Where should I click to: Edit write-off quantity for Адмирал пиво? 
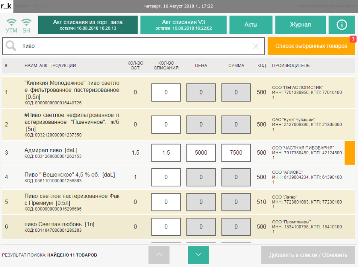[166, 153]
